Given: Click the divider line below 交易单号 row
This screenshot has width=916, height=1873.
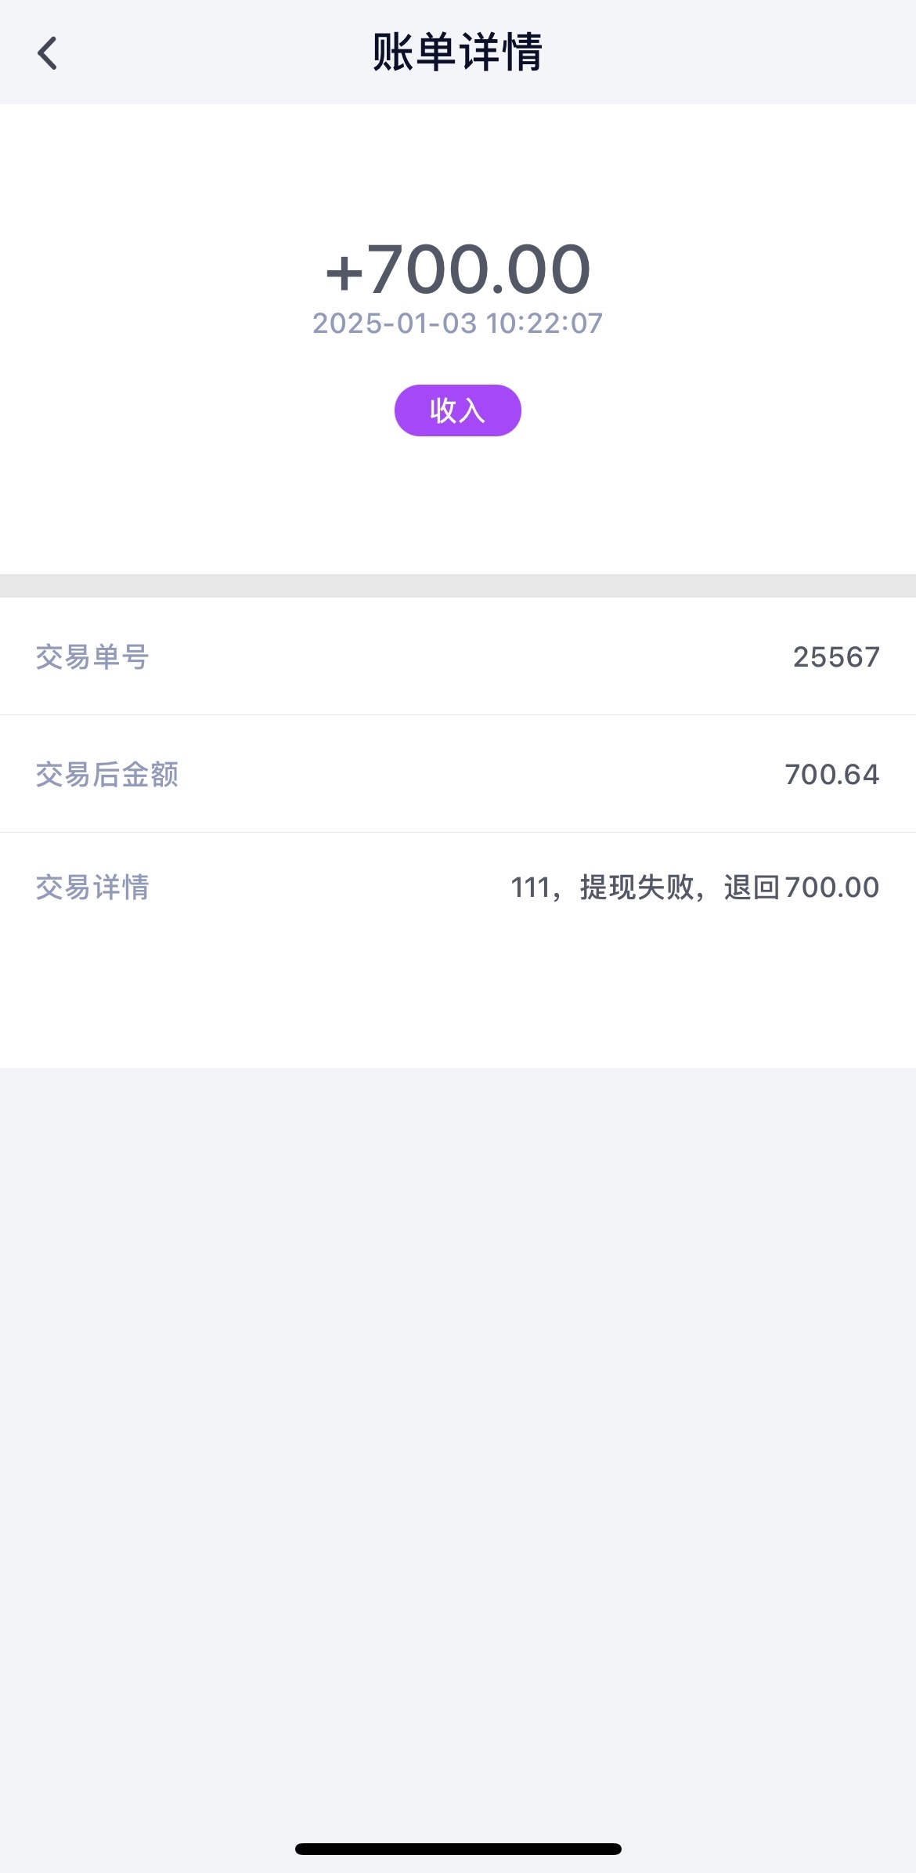Looking at the screenshot, I should coord(457,714).
